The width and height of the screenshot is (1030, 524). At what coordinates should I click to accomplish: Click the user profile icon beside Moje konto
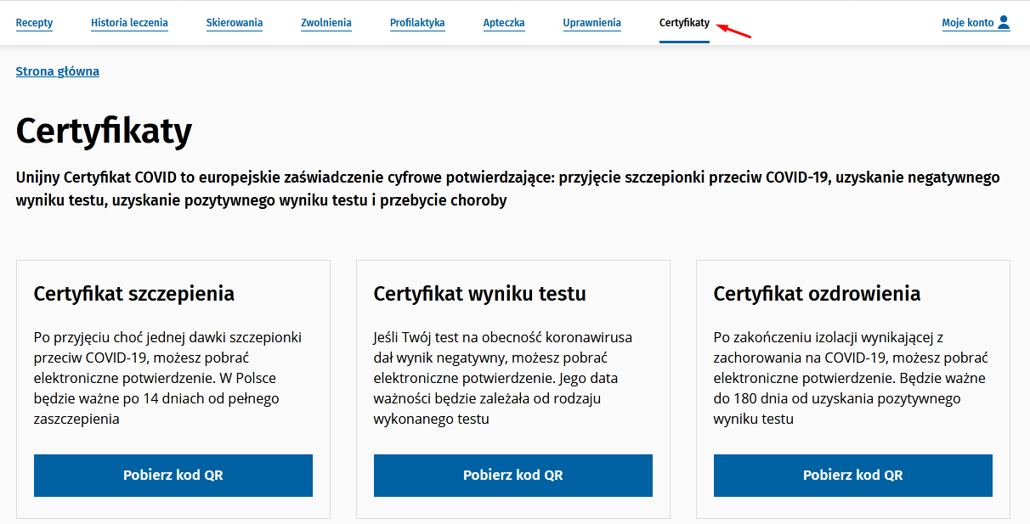pos(1004,22)
